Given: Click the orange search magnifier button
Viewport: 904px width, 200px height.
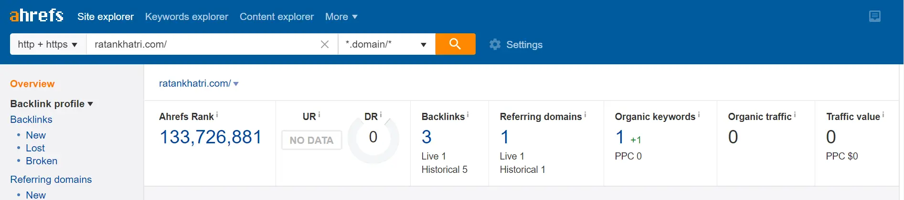Looking at the screenshot, I should click(455, 44).
